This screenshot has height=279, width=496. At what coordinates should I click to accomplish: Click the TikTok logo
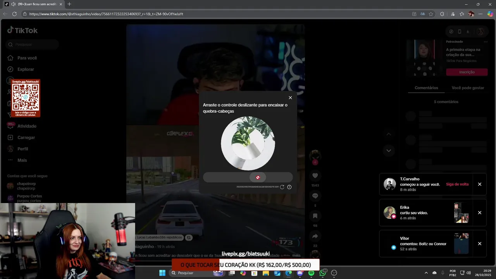click(x=22, y=30)
